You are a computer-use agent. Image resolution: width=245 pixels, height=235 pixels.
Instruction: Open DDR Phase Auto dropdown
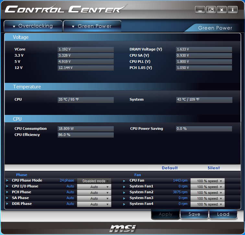coord(94,204)
